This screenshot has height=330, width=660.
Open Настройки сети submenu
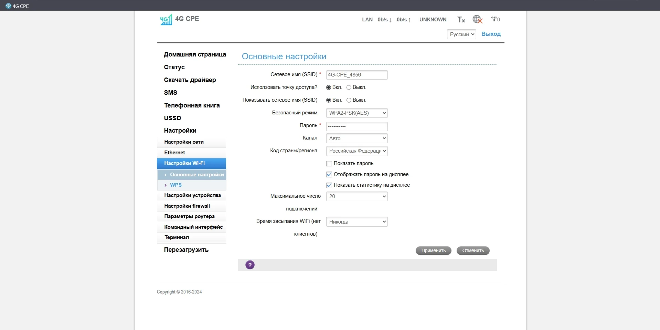pos(191,142)
